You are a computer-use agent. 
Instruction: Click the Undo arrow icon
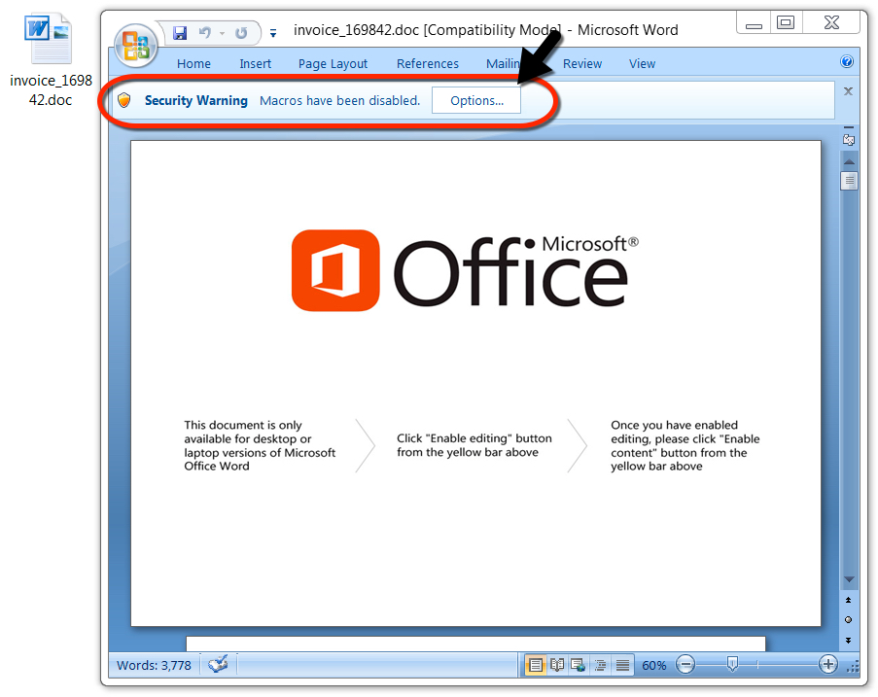click(x=205, y=33)
